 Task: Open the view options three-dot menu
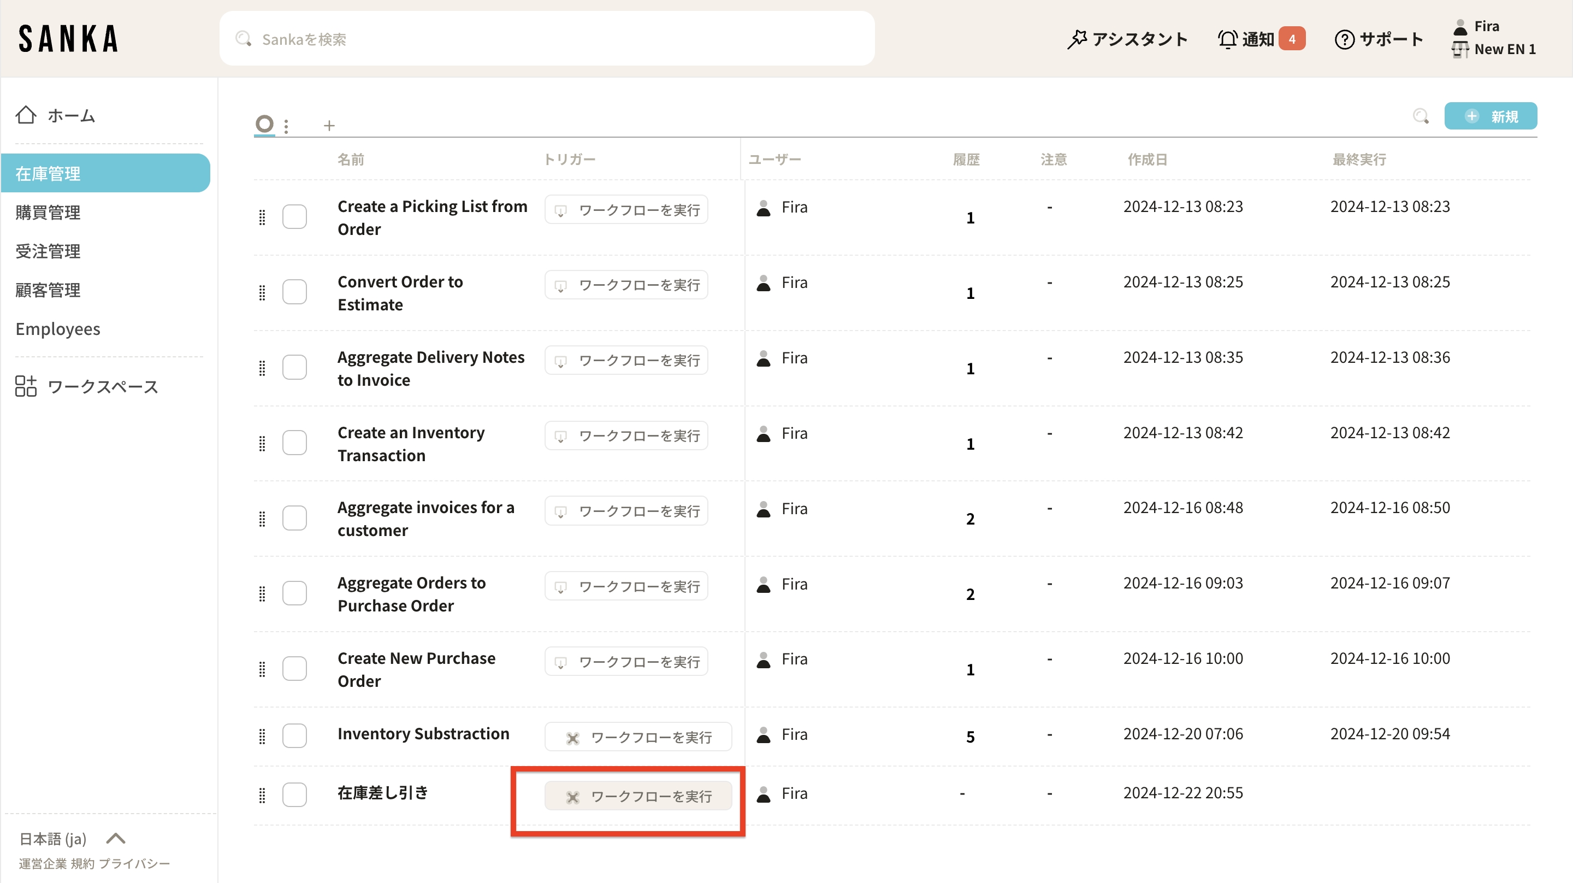286,125
